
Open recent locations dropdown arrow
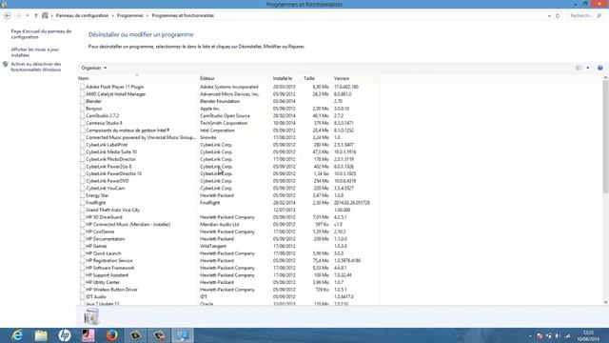click(28, 15)
